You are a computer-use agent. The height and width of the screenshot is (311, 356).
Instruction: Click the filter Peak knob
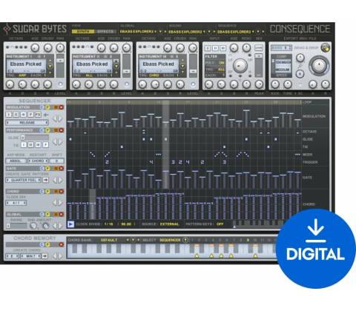point(259,84)
